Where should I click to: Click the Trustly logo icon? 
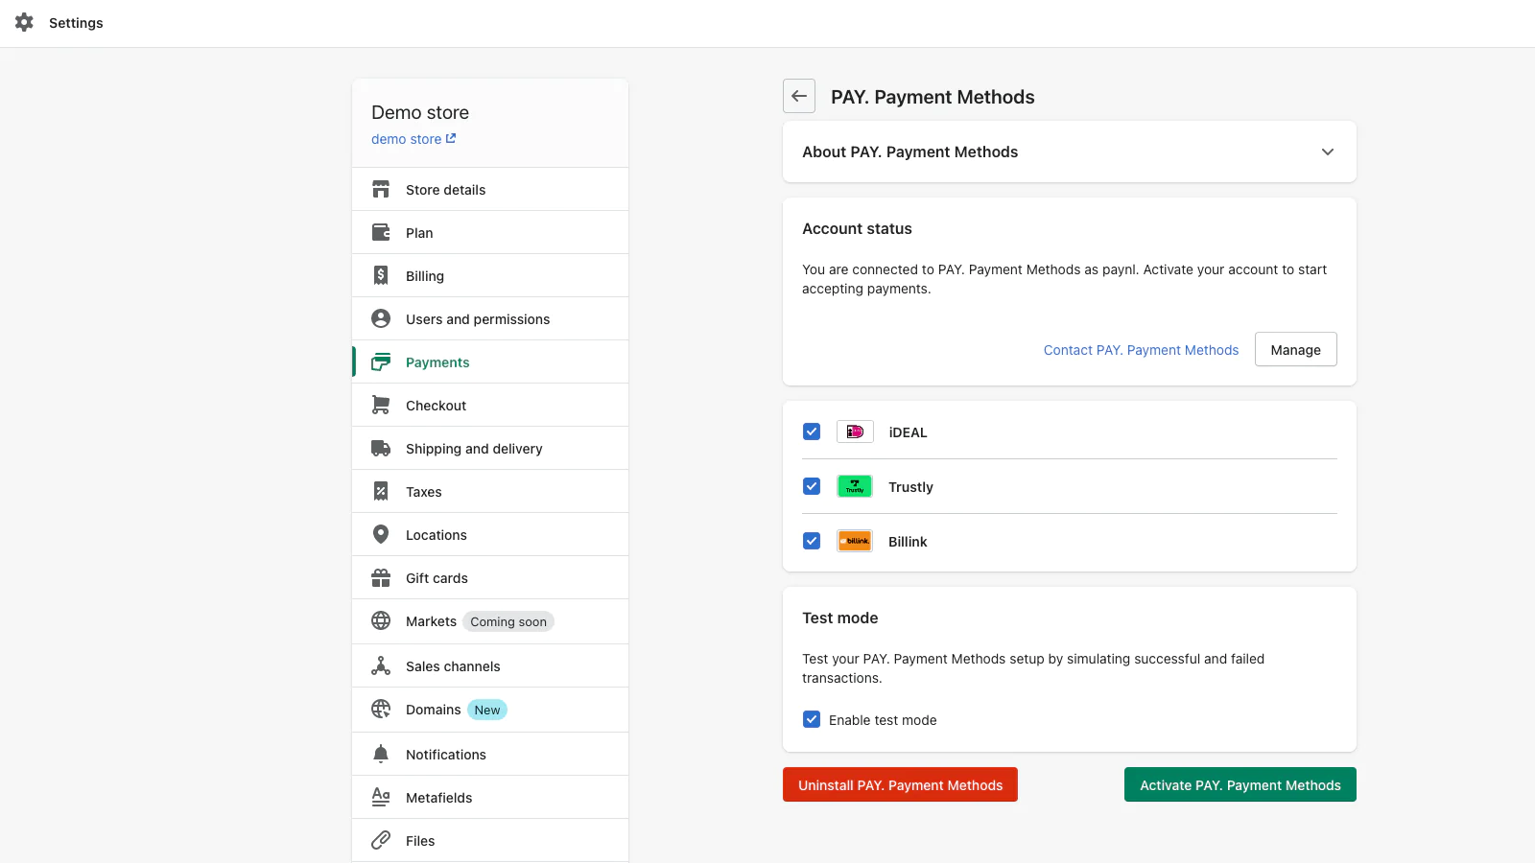pos(855,486)
